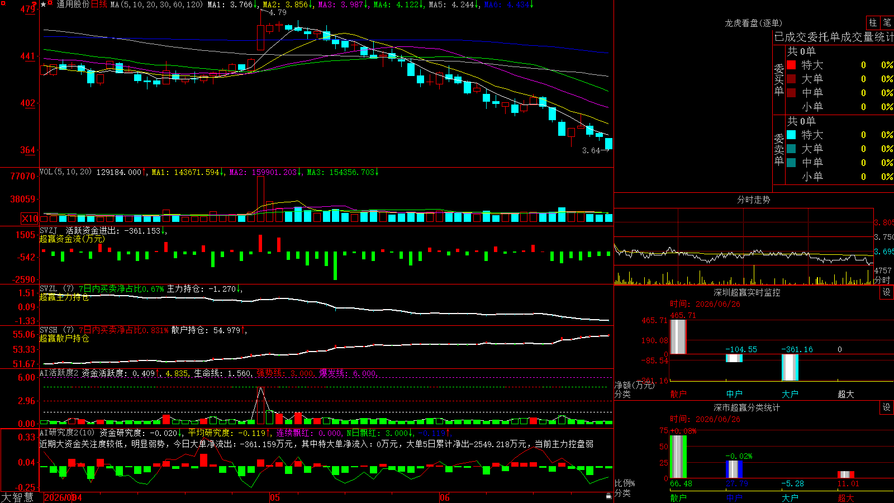Click the 中户 bar showing -104.55
This screenshot has width=894, height=503.
[734, 358]
